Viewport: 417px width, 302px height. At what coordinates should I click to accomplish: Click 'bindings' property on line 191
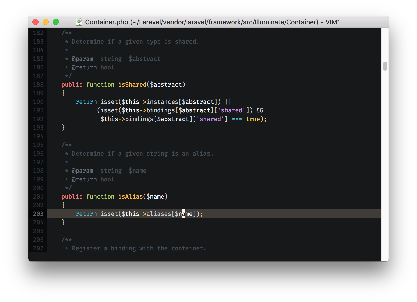[161, 110]
